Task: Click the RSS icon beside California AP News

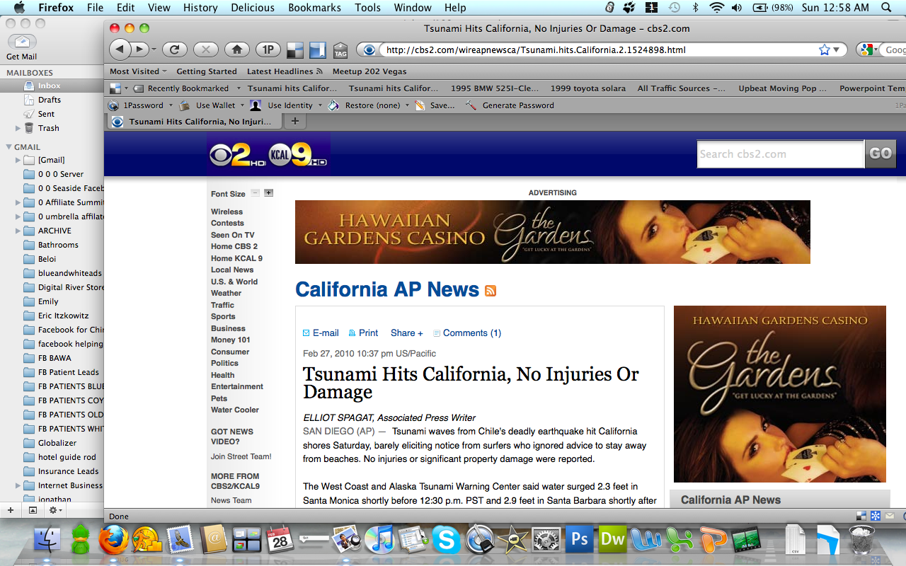Action: point(491,291)
